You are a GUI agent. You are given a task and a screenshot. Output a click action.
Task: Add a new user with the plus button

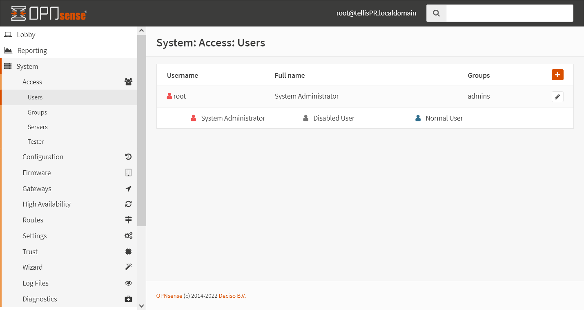(557, 75)
